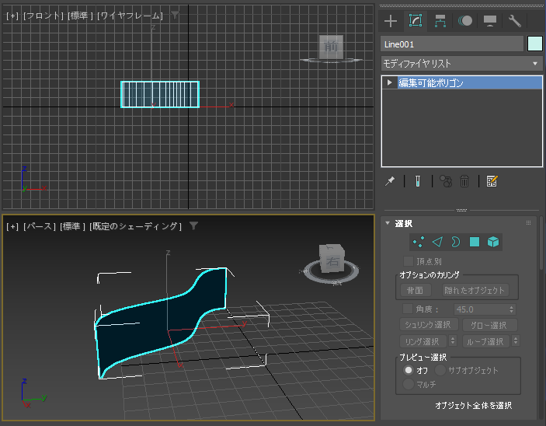
Task: Open the [既定のシェーディング] viewport menu
Action: 136,226
